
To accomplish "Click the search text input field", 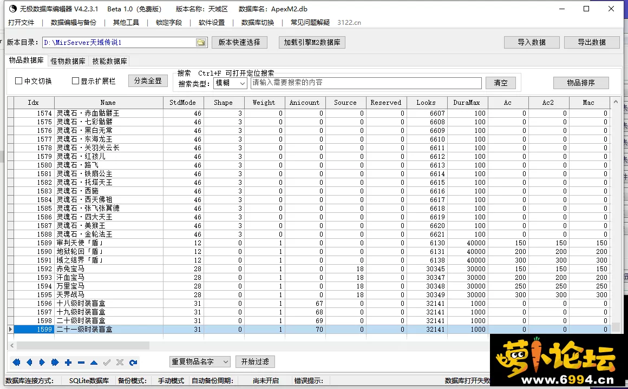I will [366, 83].
